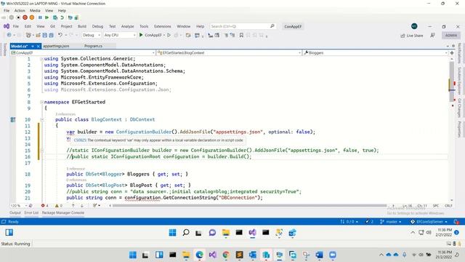Open File Explorer in the VM taskbar
The height and width of the screenshot is (262, 465).
point(226,233)
